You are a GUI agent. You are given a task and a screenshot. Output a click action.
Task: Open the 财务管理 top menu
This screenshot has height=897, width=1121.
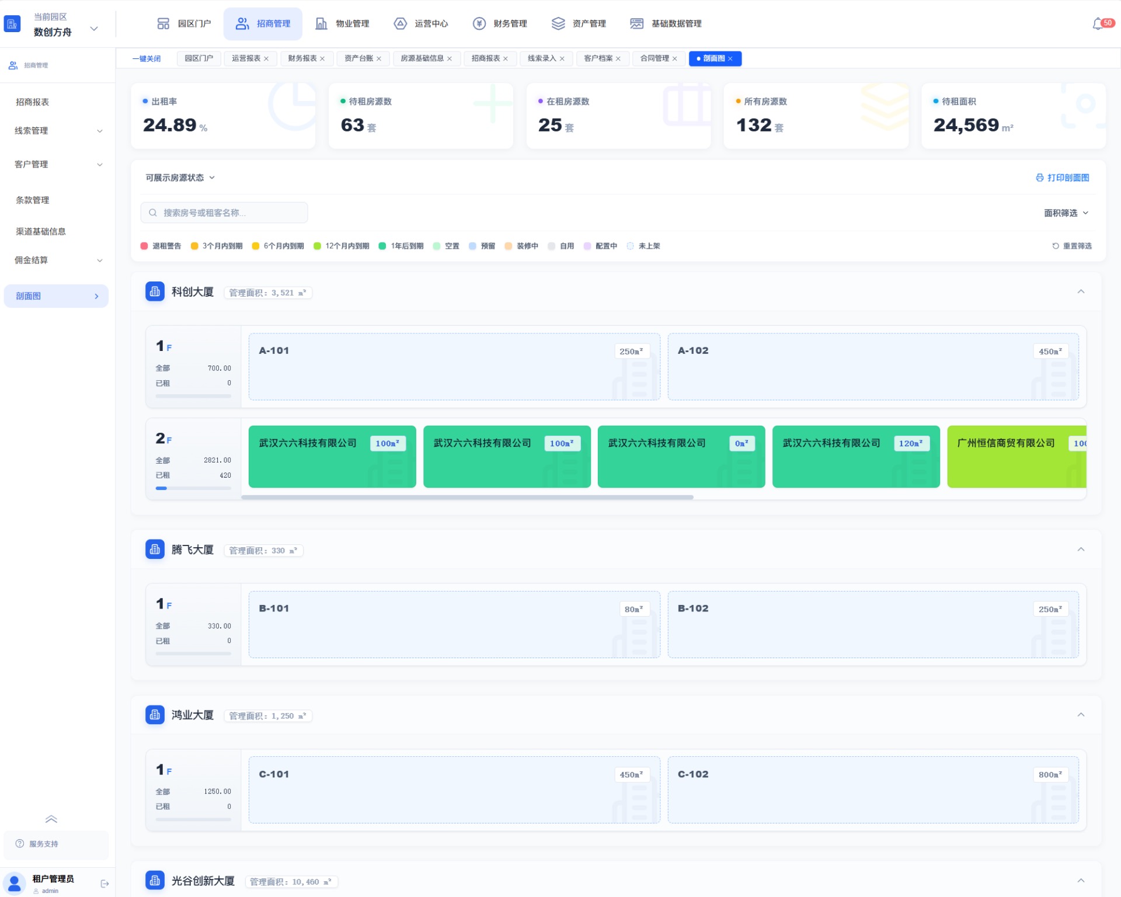(x=500, y=24)
